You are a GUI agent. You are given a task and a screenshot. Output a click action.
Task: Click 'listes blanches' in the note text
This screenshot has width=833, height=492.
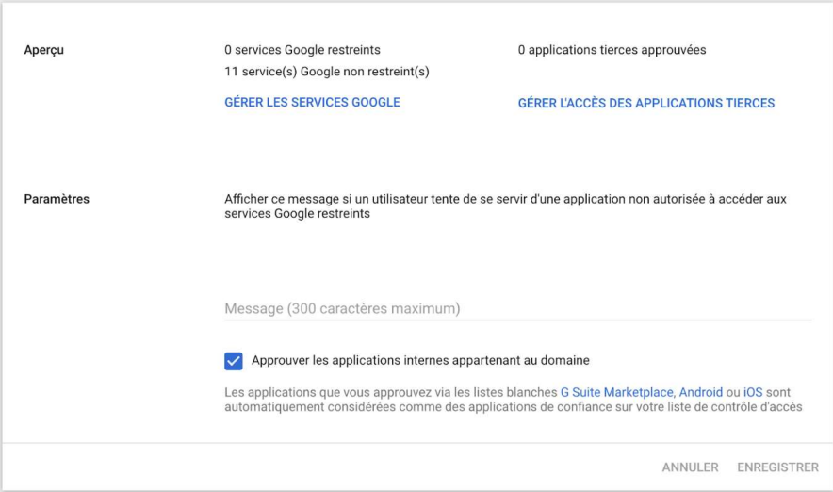click(519, 392)
